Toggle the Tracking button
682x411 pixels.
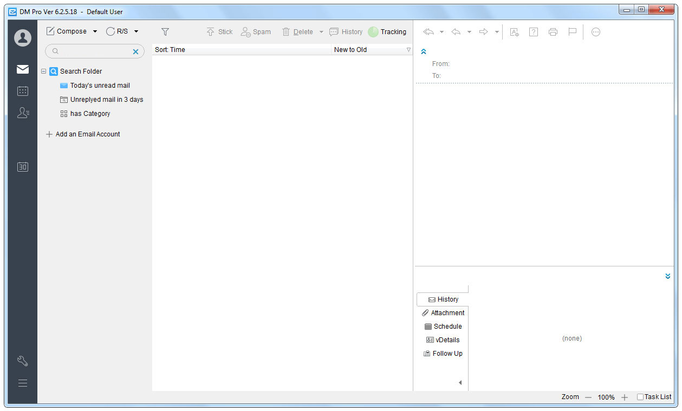point(387,32)
